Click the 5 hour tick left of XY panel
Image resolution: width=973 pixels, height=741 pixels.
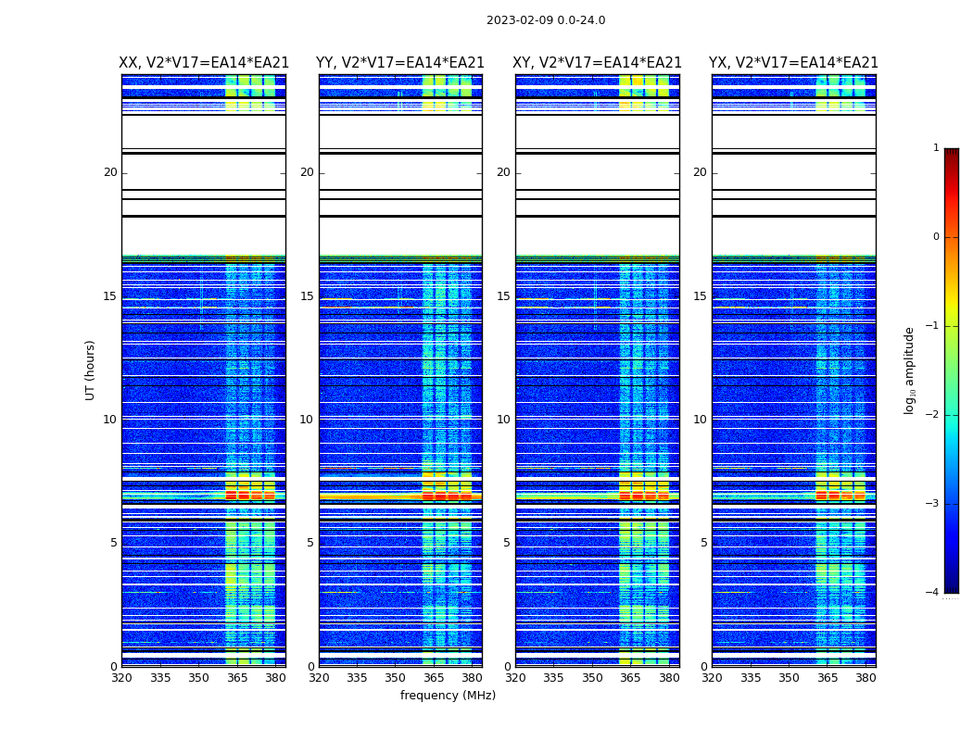(x=507, y=543)
